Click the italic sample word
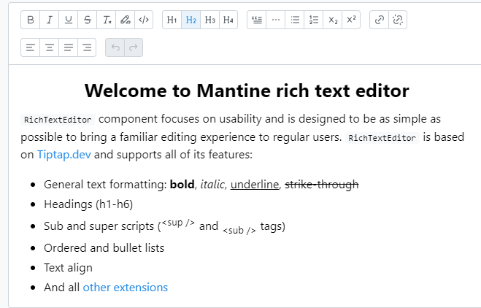Image resolution: width=481 pixels, height=308 pixels. [x=212, y=185]
